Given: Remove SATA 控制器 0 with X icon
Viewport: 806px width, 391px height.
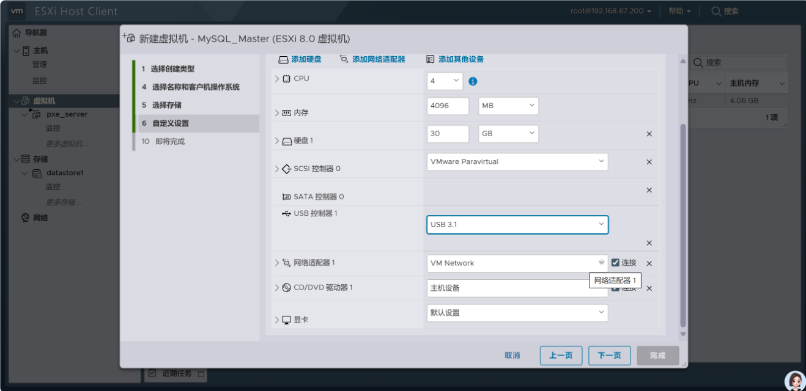Looking at the screenshot, I should coord(649,190).
